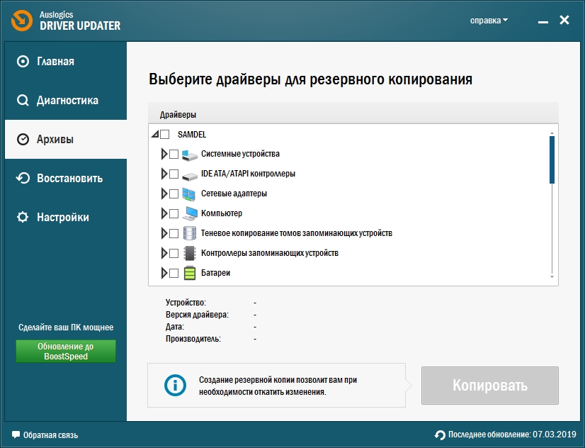
Task: Open the Настройки section
Action: click(x=62, y=218)
